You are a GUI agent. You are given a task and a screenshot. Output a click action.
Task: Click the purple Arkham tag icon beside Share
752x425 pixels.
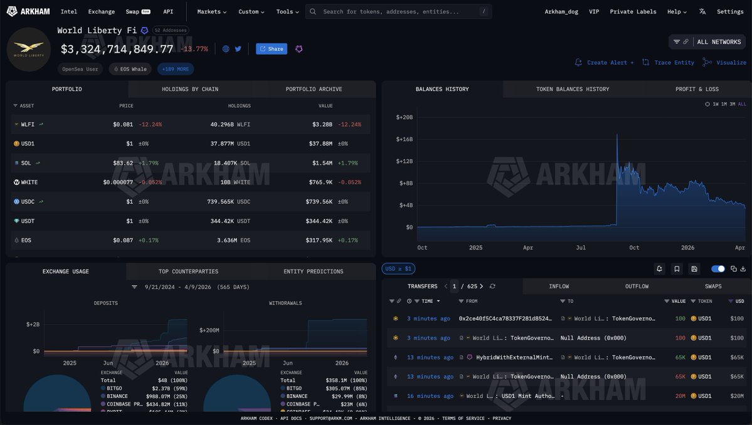[x=299, y=49]
